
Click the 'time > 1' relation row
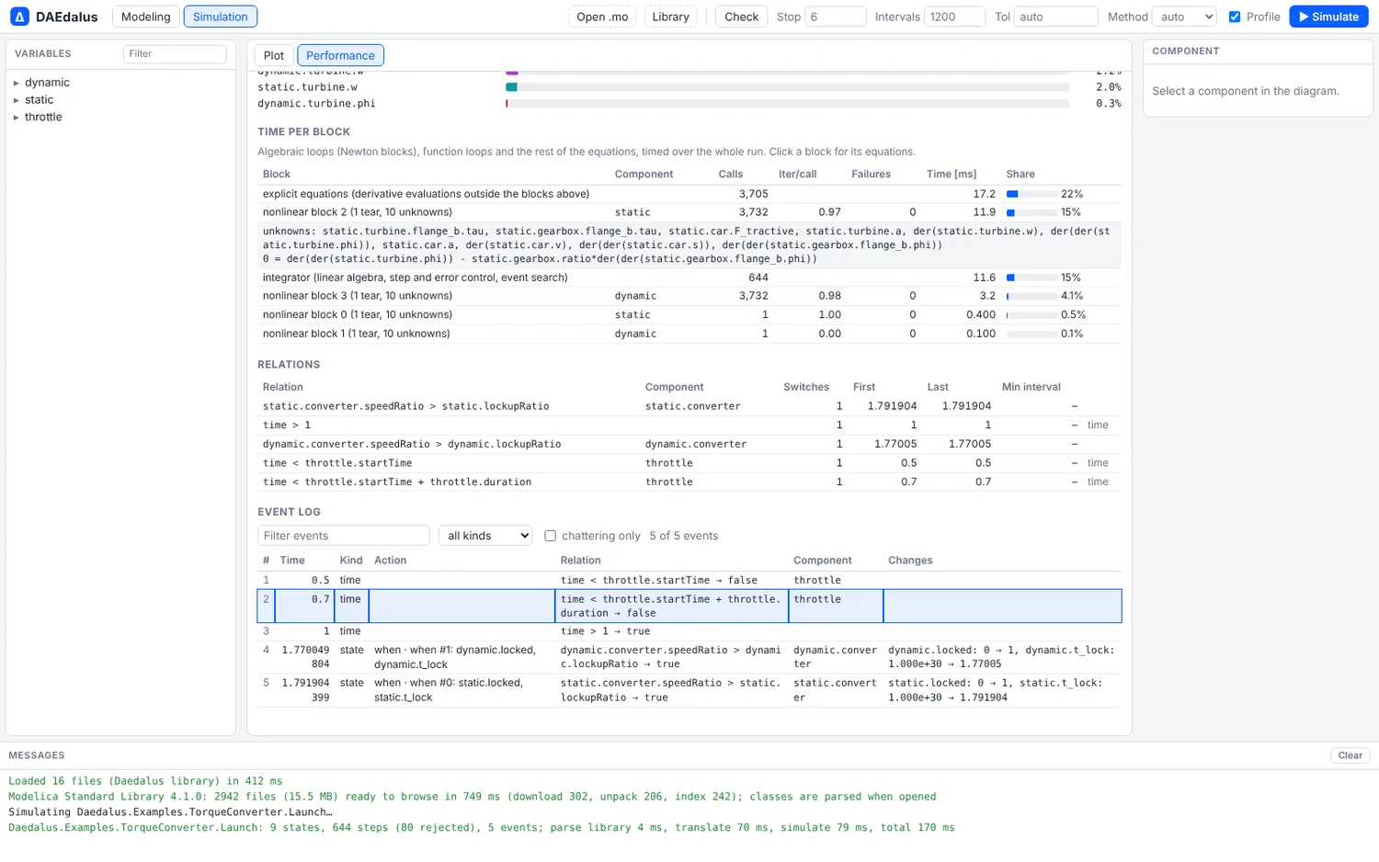click(689, 425)
